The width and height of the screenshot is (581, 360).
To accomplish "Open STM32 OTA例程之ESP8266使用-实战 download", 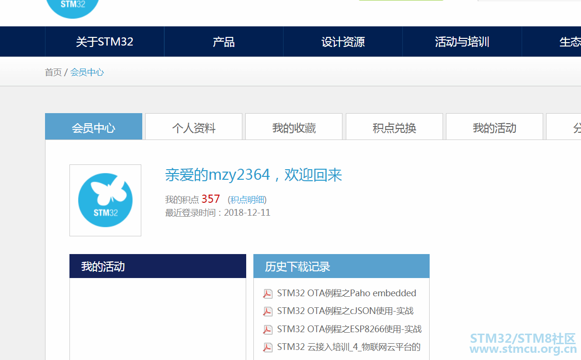I will pyautogui.click(x=350, y=329).
